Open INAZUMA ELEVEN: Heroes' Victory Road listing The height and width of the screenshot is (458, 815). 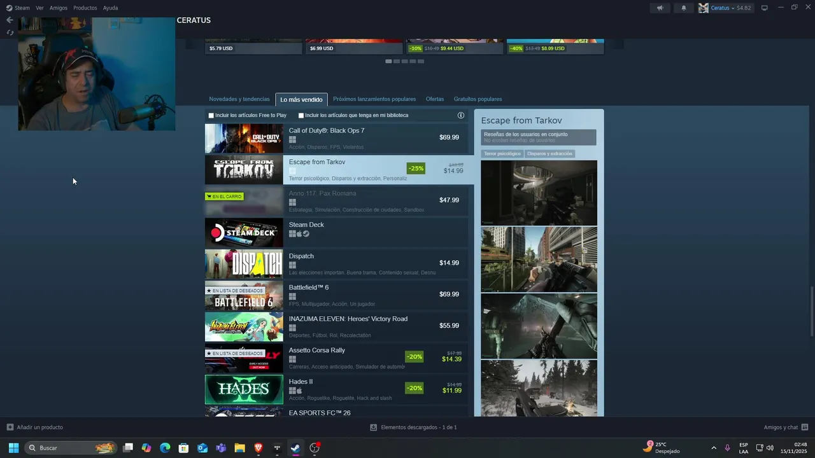336,326
